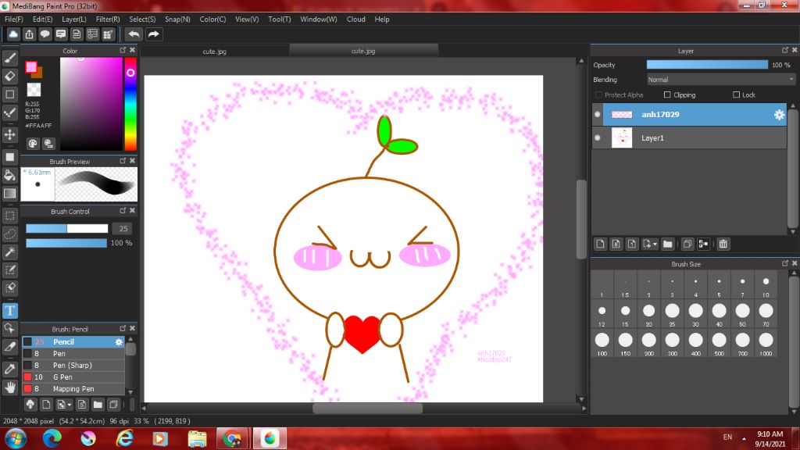The image size is (800, 450).
Task: Pop out the Brush Control panel
Action: [x=123, y=211]
